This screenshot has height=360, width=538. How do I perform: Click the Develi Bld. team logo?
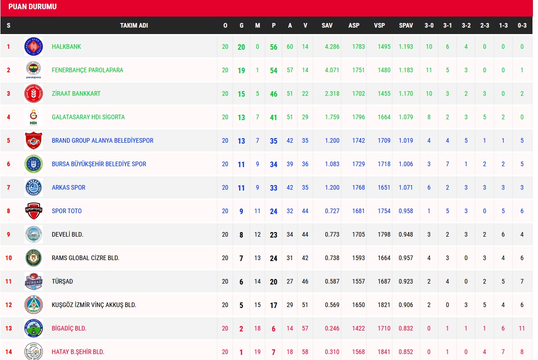(34, 234)
